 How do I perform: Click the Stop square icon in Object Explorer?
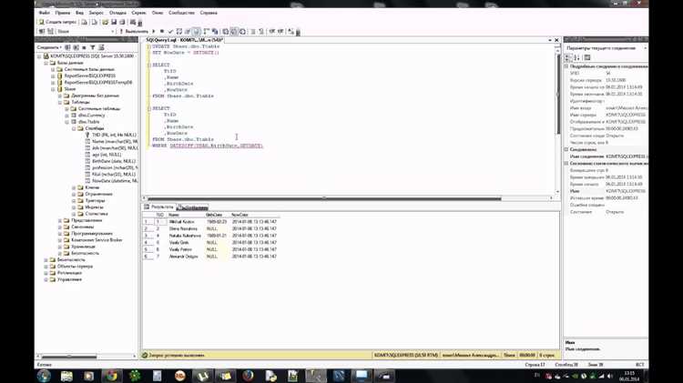84,47
